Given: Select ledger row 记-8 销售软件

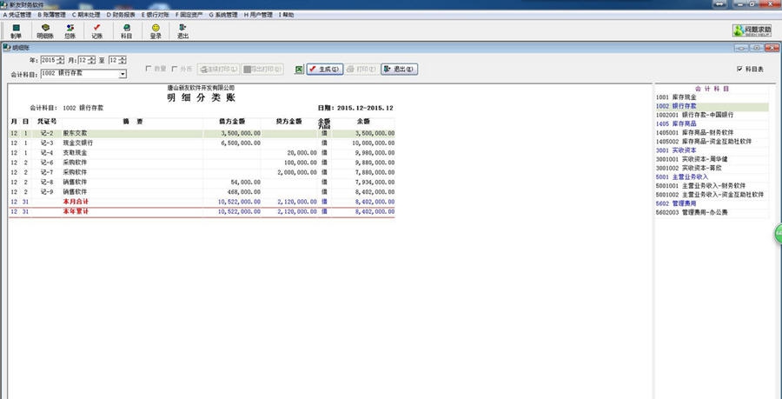Looking at the screenshot, I should 202,182.
